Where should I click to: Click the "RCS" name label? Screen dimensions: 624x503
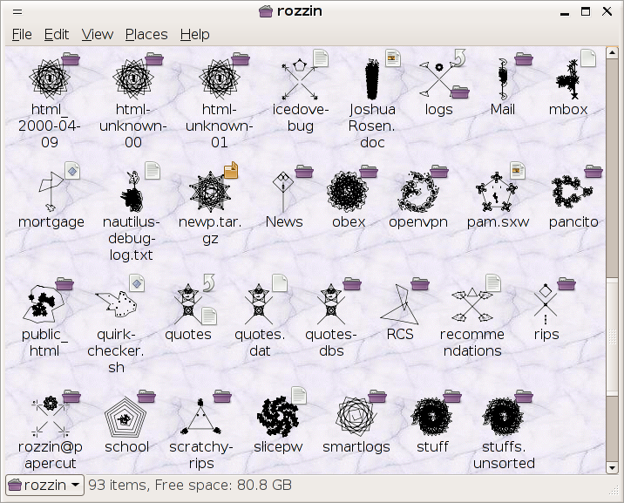pos(400,334)
